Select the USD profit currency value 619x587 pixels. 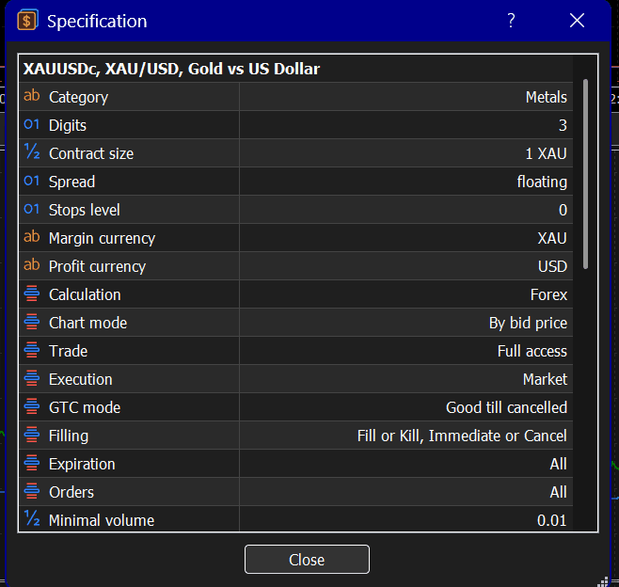pyautogui.click(x=552, y=266)
